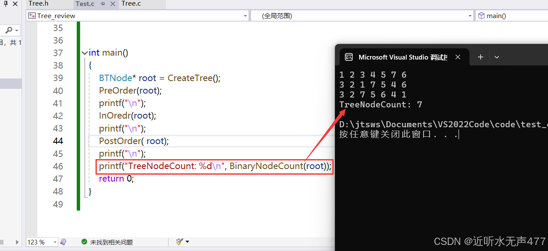The width and height of the screenshot is (548, 251).
Task: Open a new console tab with plus
Action: pyautogui.click(x=480, y=57)
